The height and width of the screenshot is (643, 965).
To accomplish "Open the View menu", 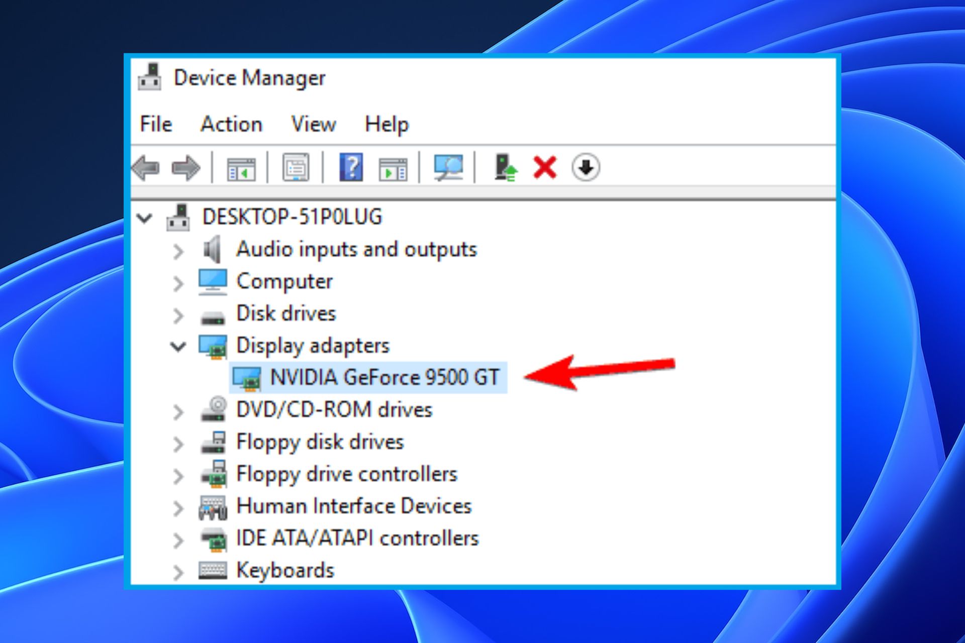I will click(x=313, y=124).
